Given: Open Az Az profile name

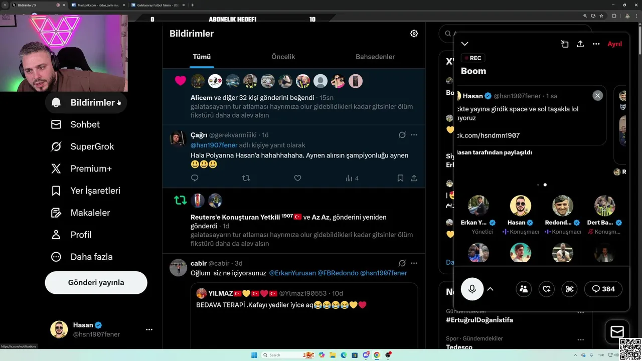Looking at the screenshot, I should pos(320,217).
